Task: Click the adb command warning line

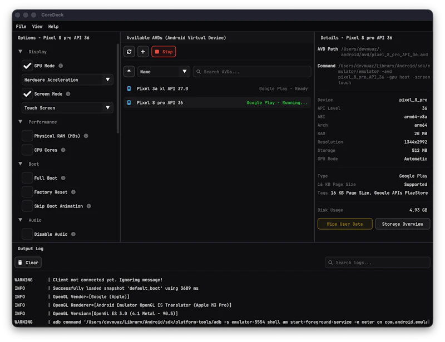Action: point(221,322)
